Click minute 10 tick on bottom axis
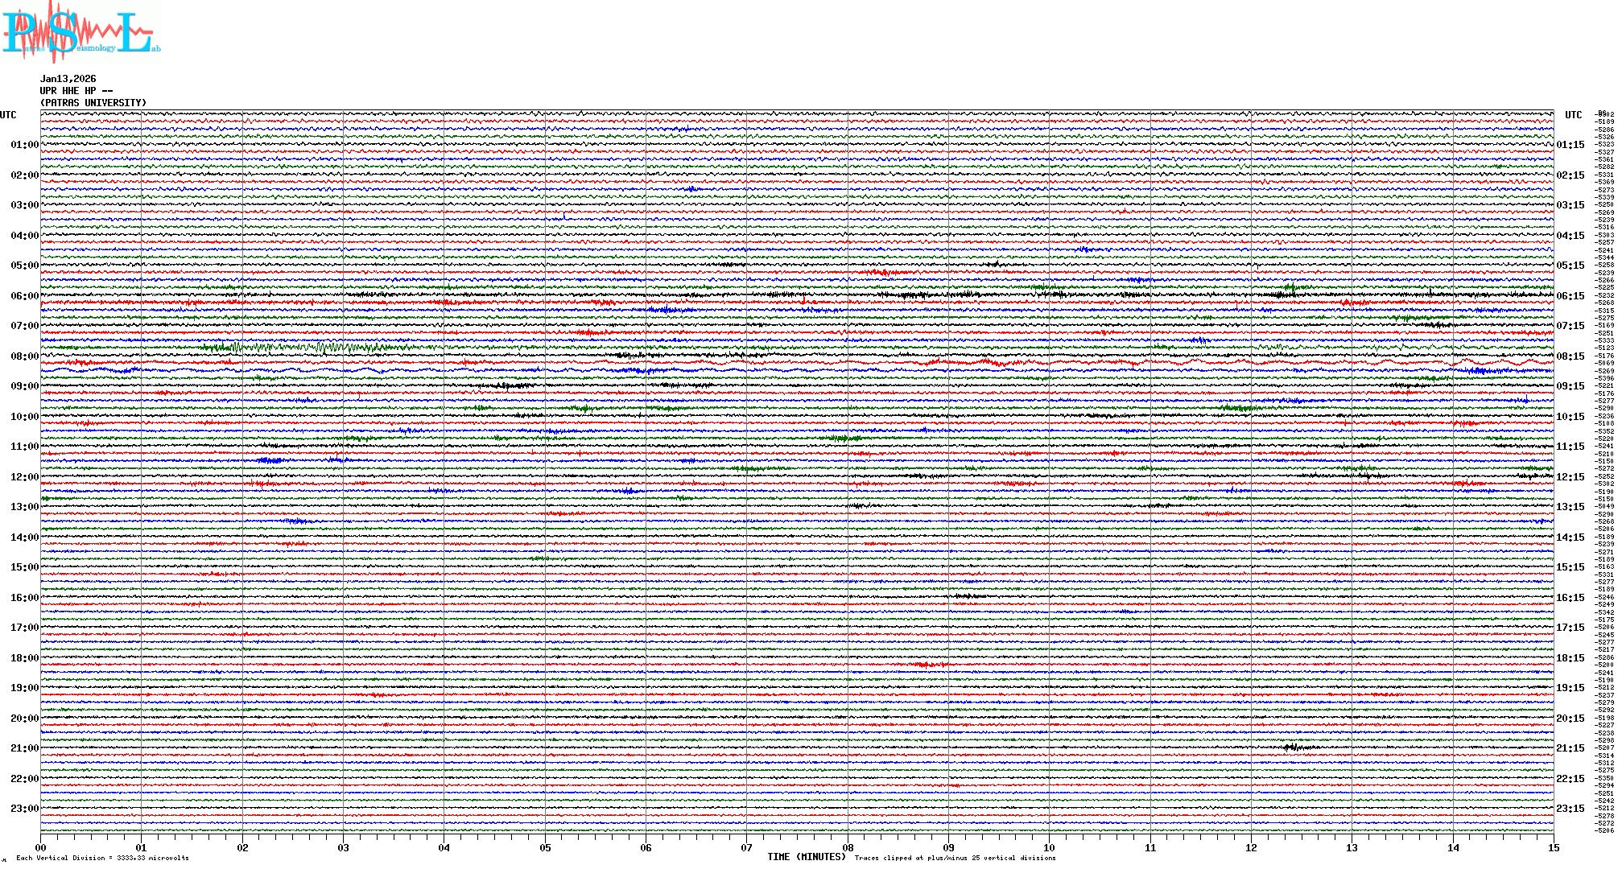The width and height of the screenshot is (1618, 869). 1049,847
